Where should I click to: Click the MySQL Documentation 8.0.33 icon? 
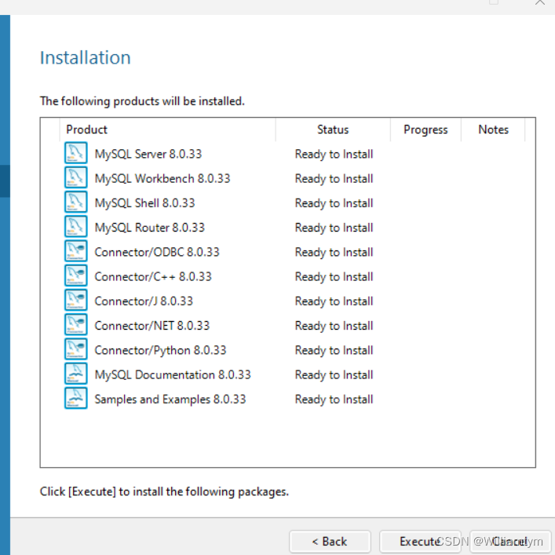click(x=75, y=374)
